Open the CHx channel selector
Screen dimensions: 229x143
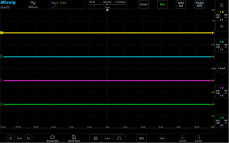coord(162,138)
